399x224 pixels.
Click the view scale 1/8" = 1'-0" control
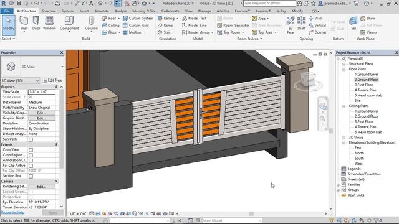coord(78,213)
